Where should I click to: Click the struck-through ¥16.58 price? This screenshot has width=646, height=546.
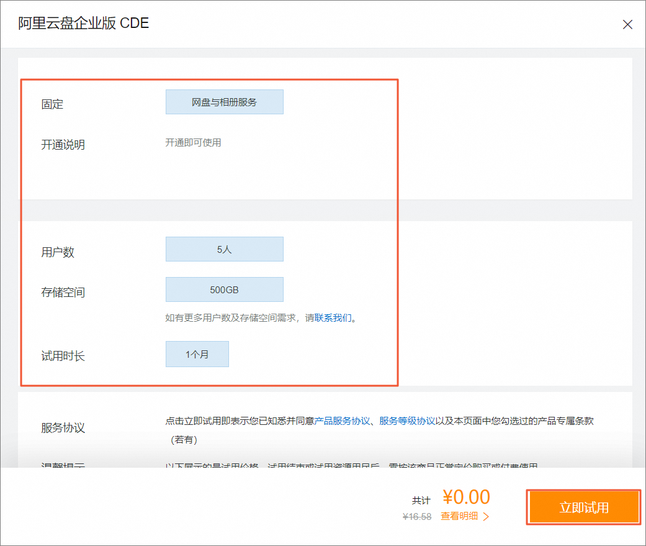417,517
